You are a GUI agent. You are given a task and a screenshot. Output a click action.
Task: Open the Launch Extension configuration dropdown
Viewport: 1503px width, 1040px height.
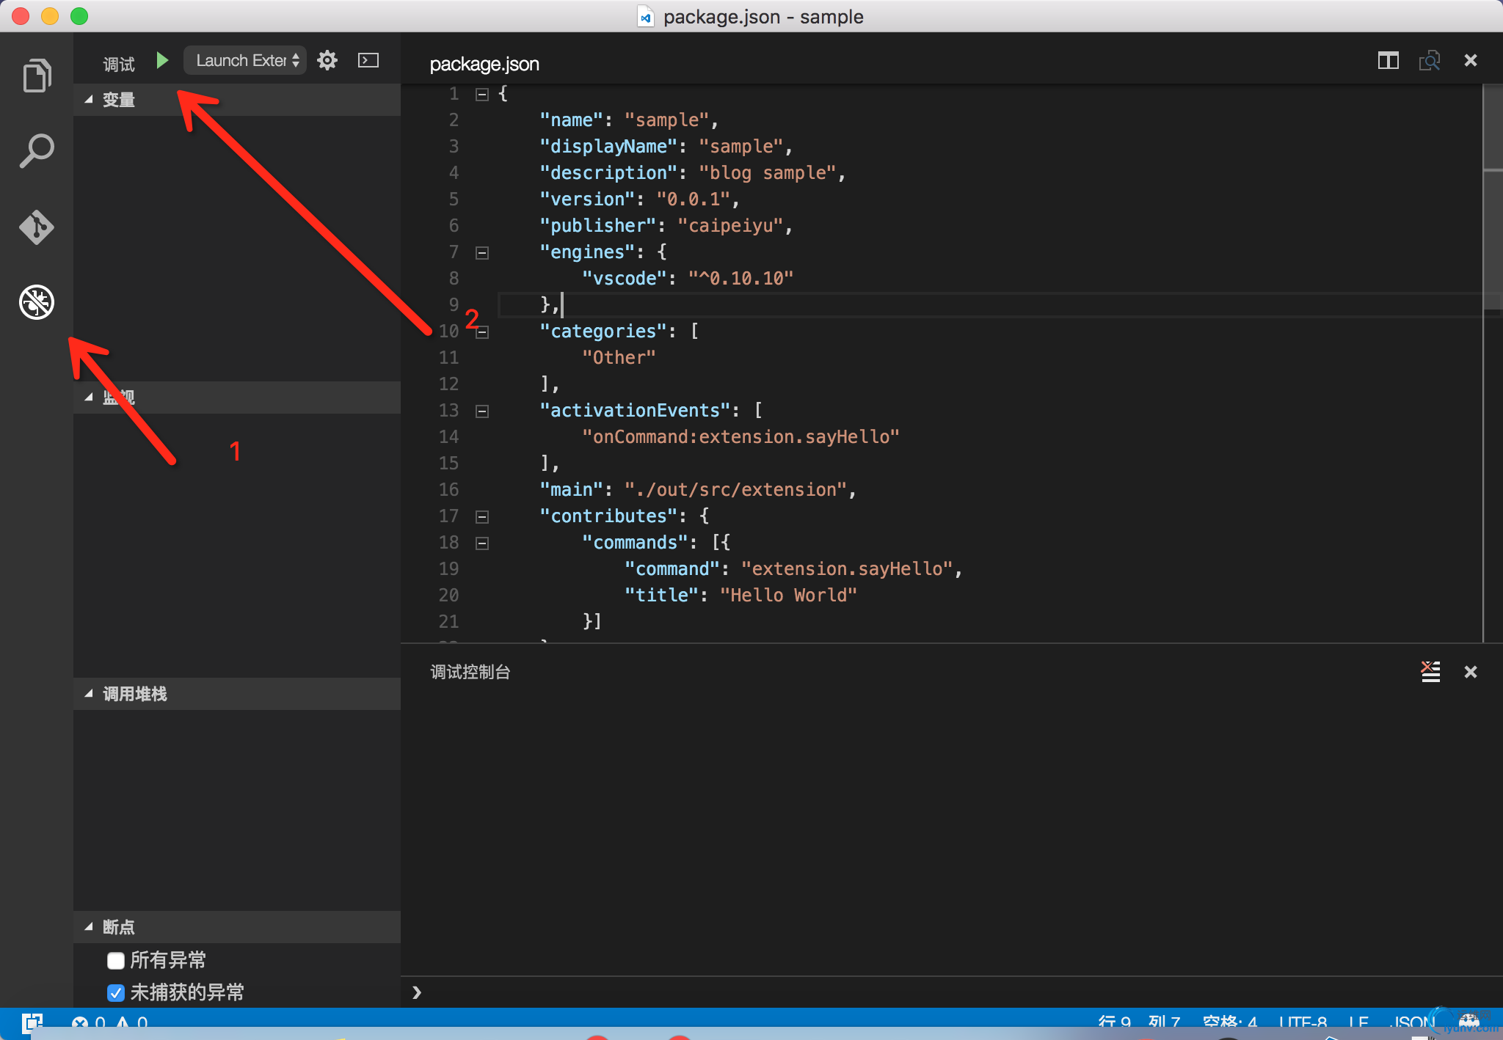coord(245,60)
